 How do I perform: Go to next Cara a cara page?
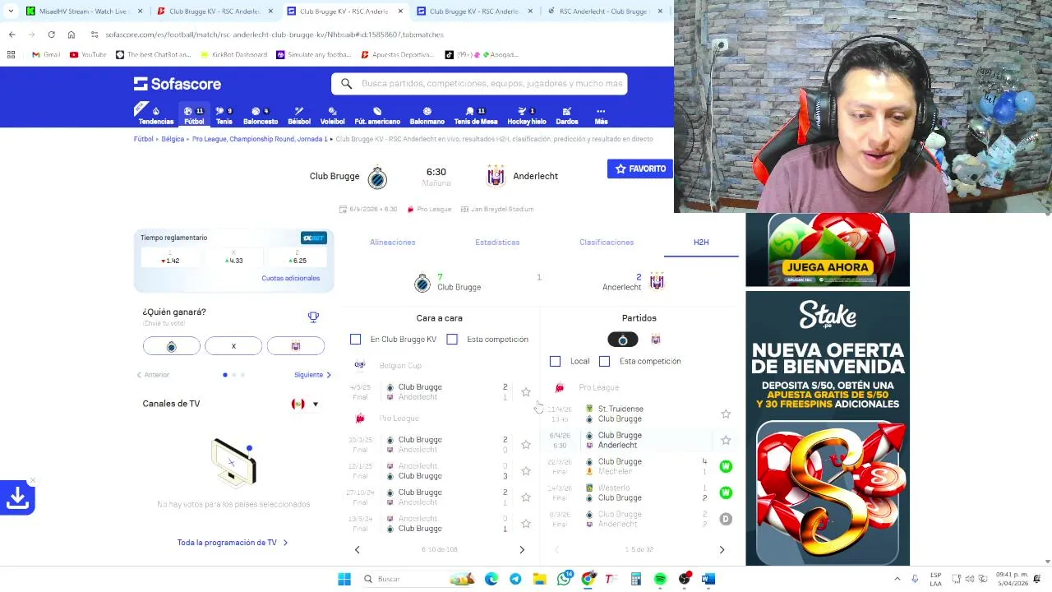tap(522, 549)
